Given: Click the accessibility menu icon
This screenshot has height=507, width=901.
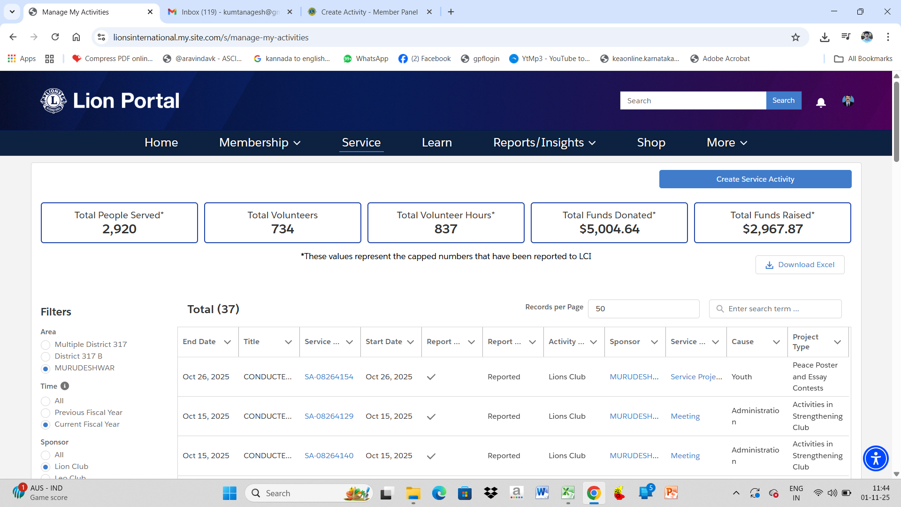Looking at the screenshot, I should pos(876,459).
